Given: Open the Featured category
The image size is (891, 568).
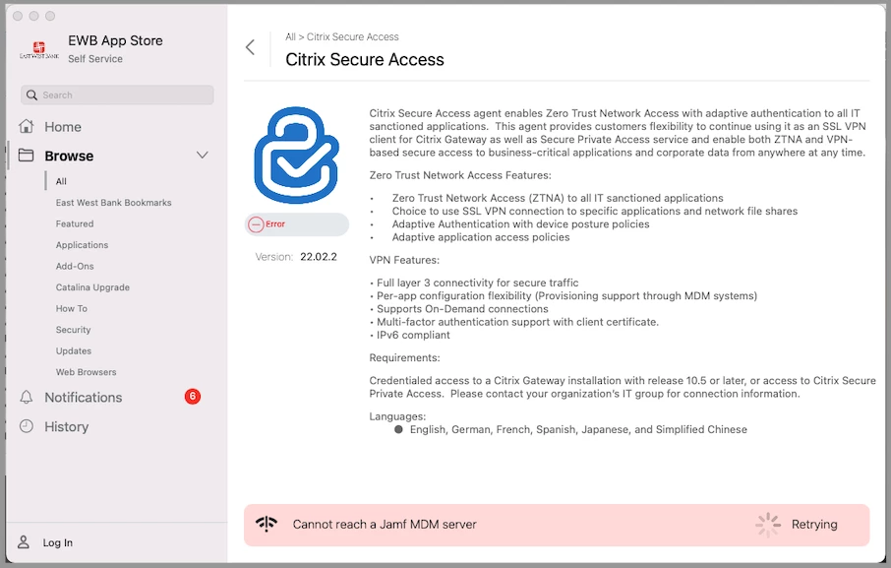Looking at the screenshot, I should click(x=75, y=223).
